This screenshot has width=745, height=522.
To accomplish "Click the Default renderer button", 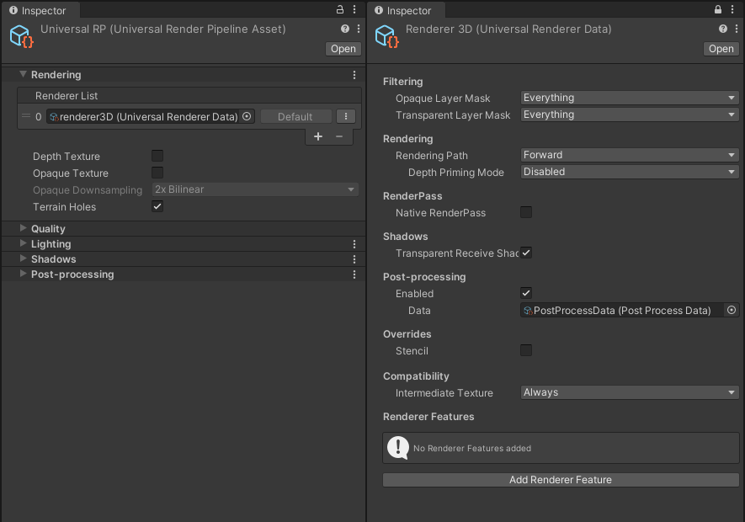I will 295,116.
